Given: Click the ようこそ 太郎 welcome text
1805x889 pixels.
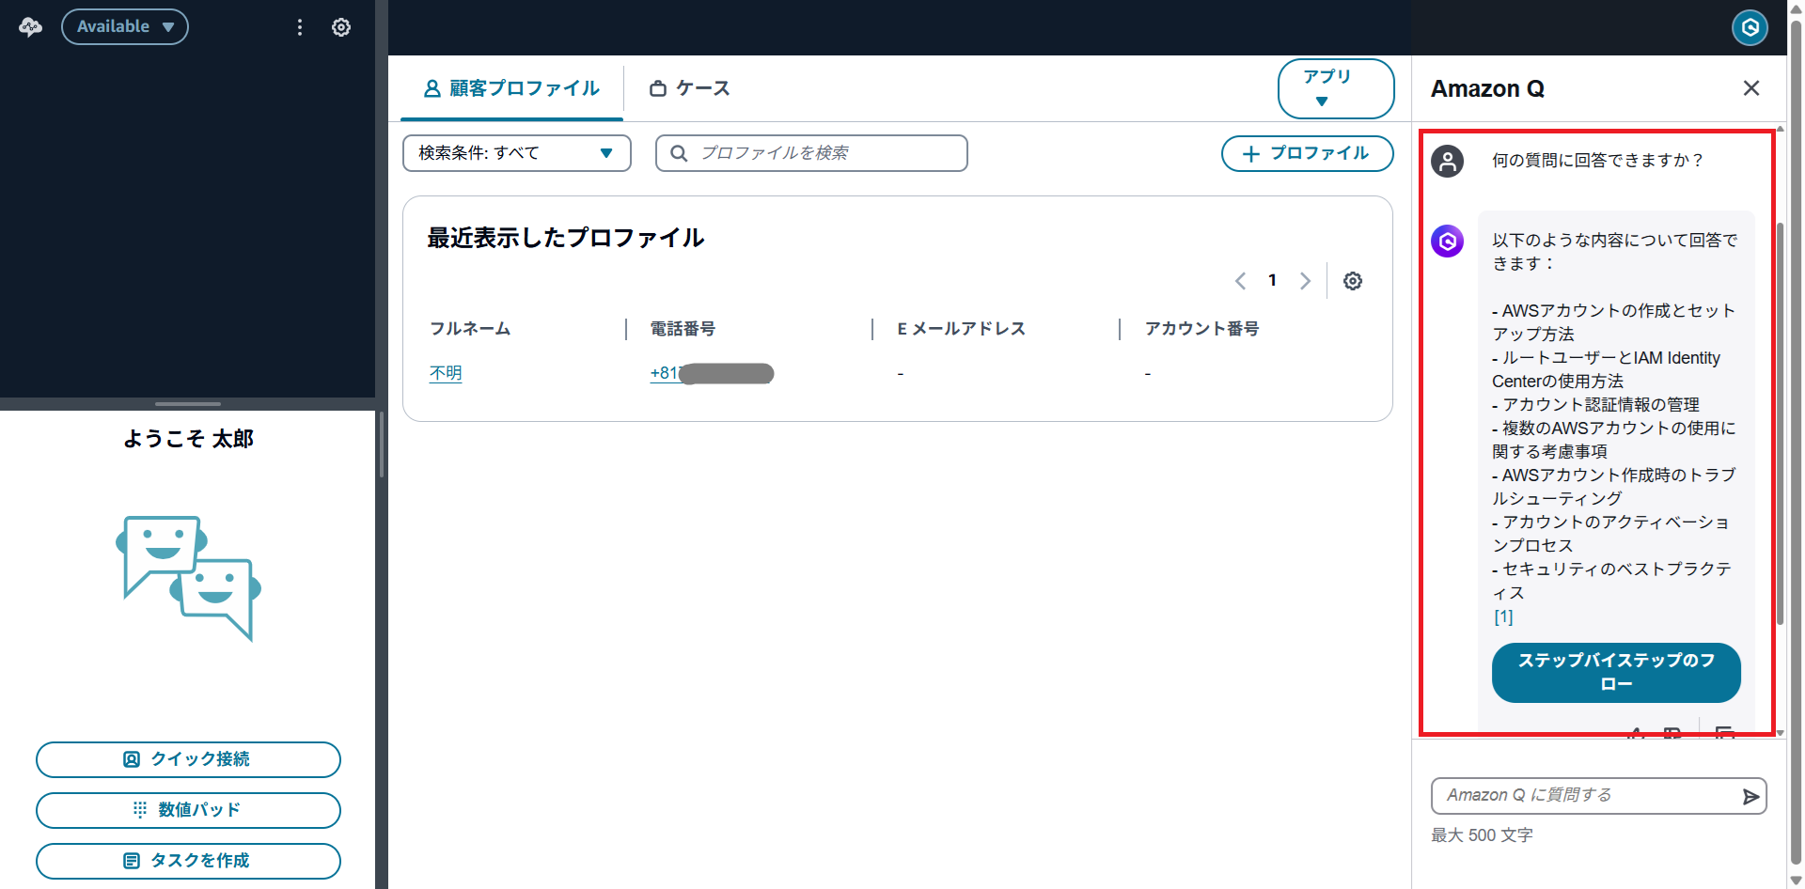Looking at the screenshot, I should point(188,439).
